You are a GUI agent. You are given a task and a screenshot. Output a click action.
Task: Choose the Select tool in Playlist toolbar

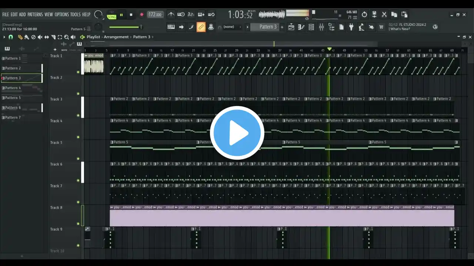tap(60, 37)
